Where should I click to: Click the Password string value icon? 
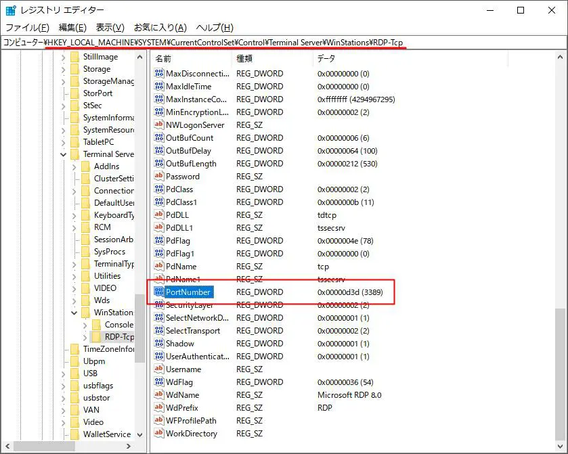[x=159, y=177]
